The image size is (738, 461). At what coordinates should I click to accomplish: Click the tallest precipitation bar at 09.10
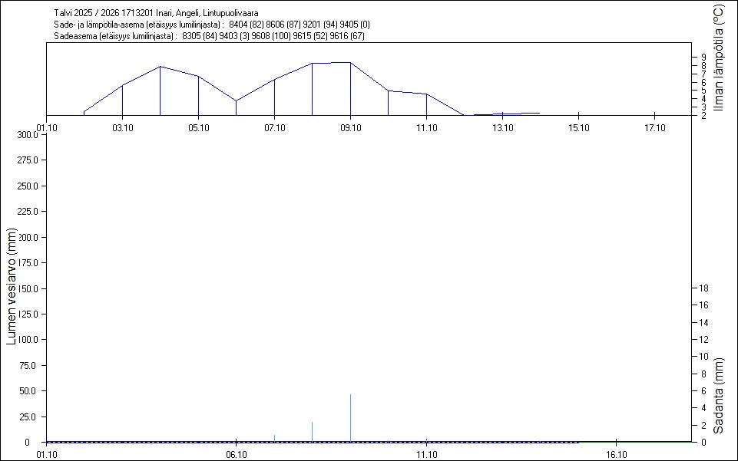tap(350, 418)
